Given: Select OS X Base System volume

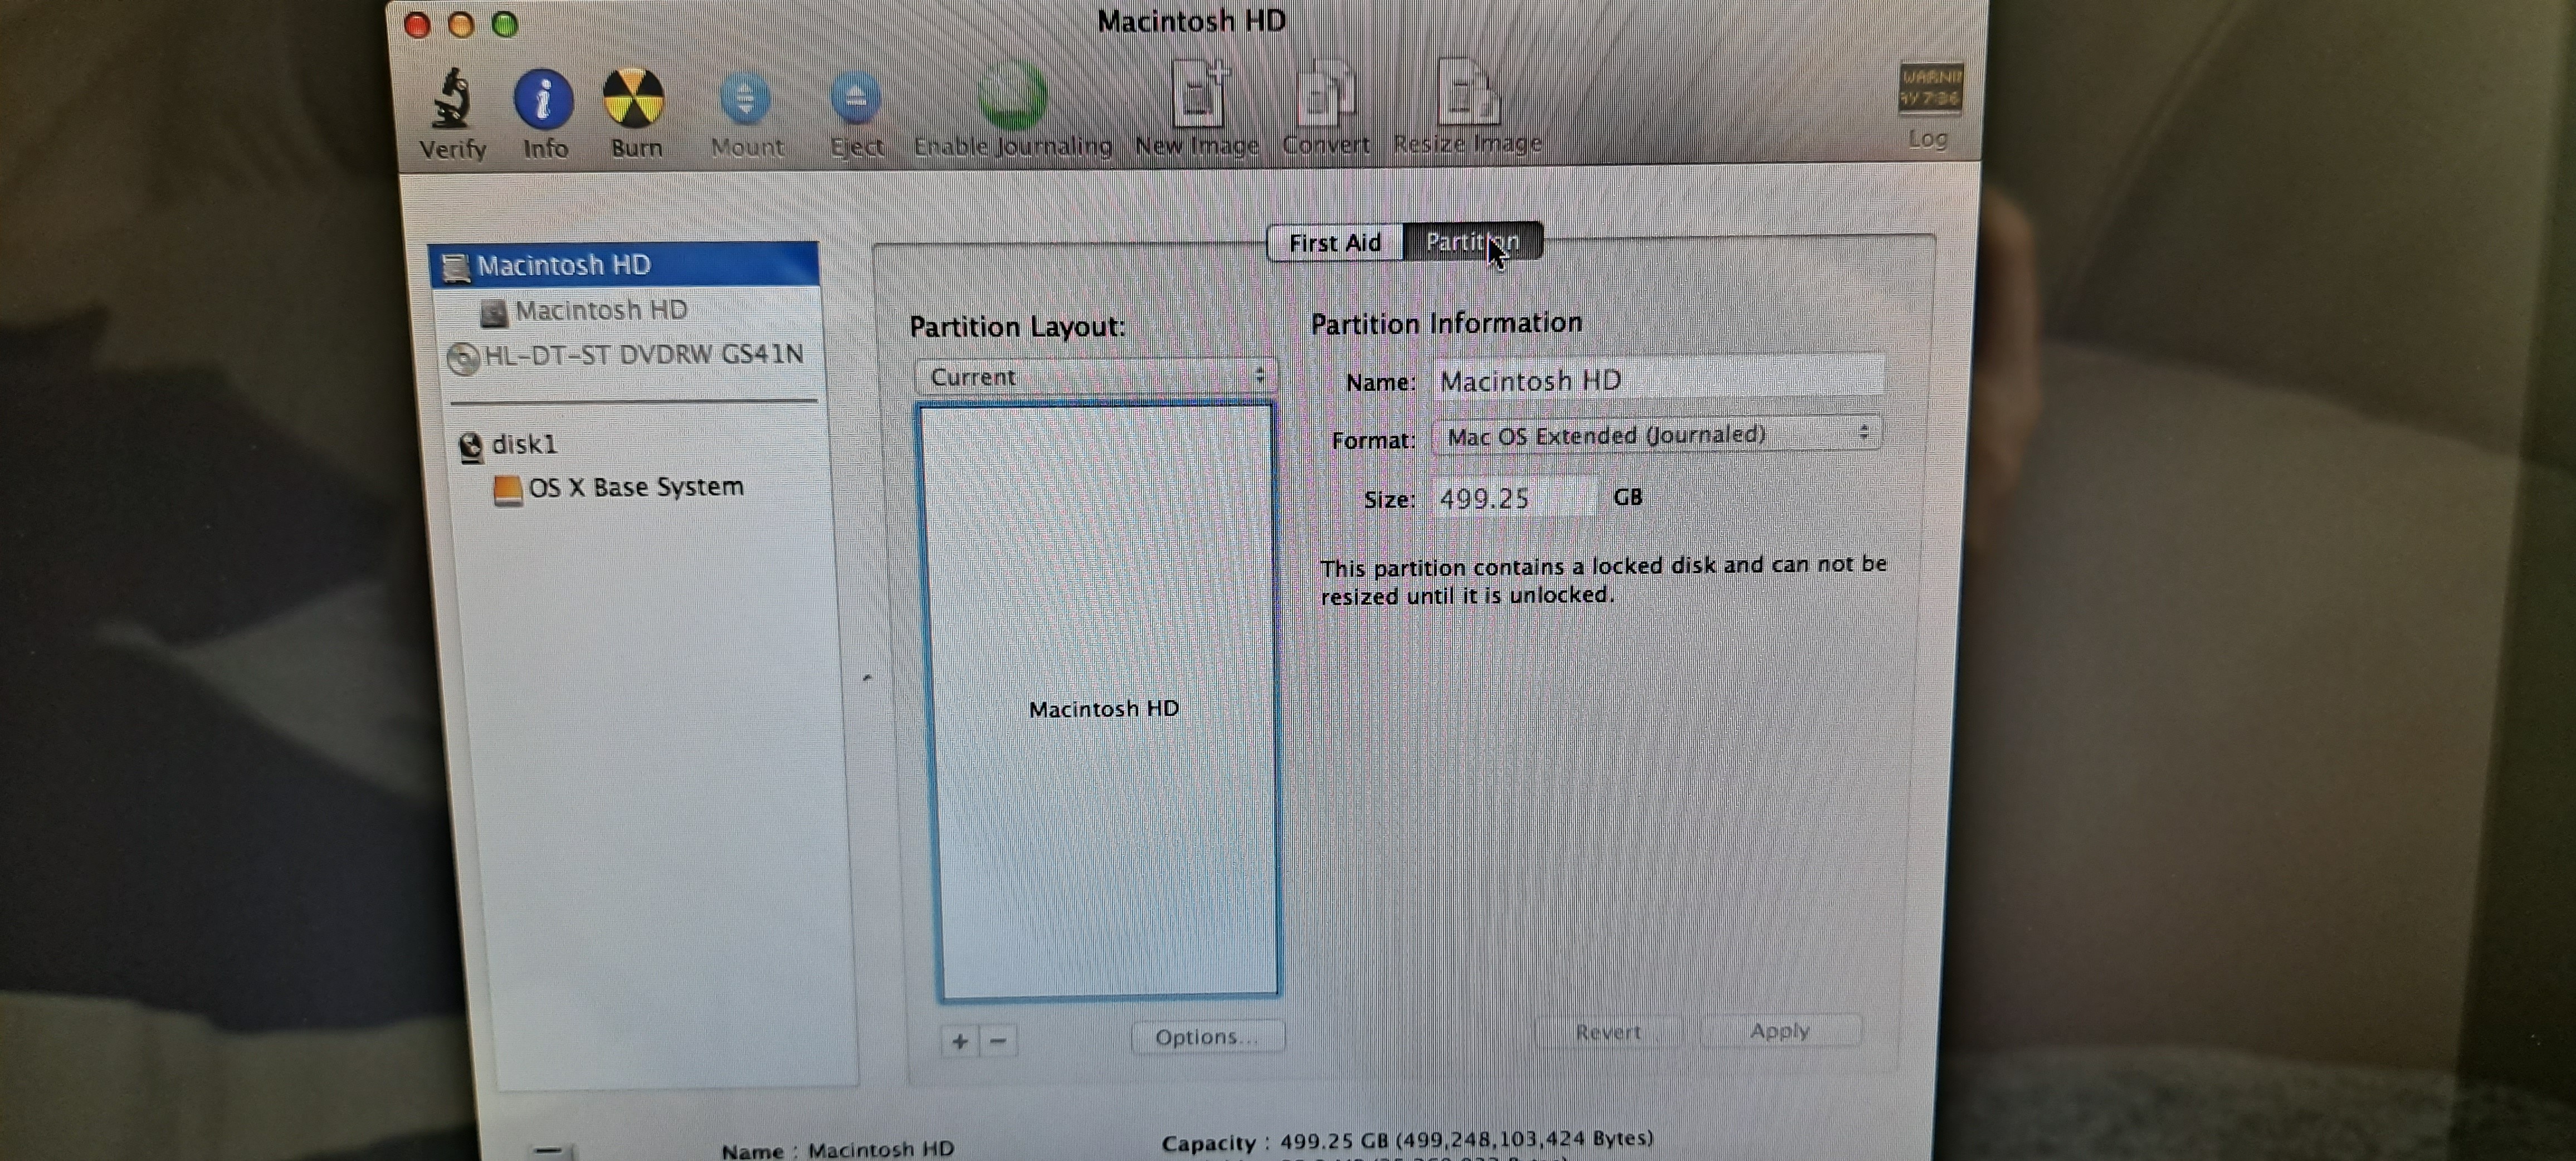Looking at the screenshot, I should (634, 488).
